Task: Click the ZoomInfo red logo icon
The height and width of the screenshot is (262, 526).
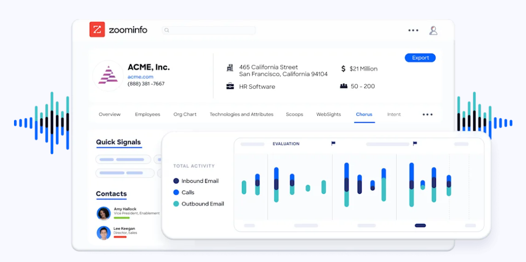Action: pyautogui.click(x=97, y=29)
